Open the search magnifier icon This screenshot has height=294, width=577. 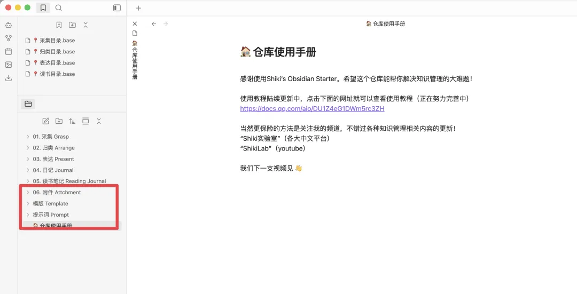click(59, 7)
